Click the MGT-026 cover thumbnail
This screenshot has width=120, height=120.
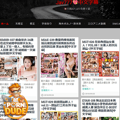[x=100, y=64]
